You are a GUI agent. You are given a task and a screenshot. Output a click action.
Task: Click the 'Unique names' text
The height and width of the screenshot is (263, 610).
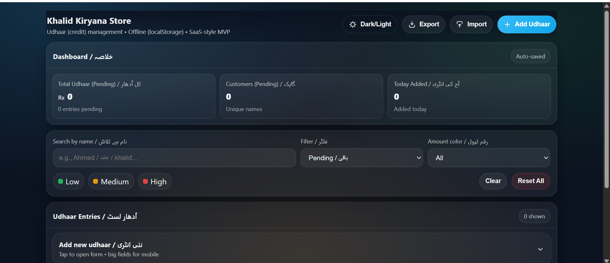pyautogui.click(x=244, y=109)
